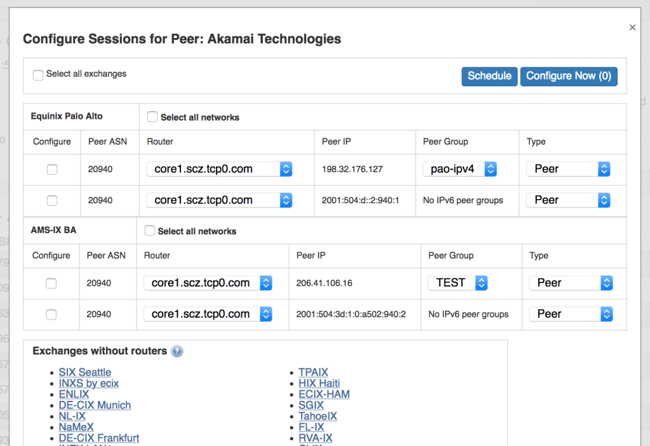The height and width of the screenshot is (446, 650).
Task: Select the peer IP text 198.32.176.127
Action: pos(352,169)
